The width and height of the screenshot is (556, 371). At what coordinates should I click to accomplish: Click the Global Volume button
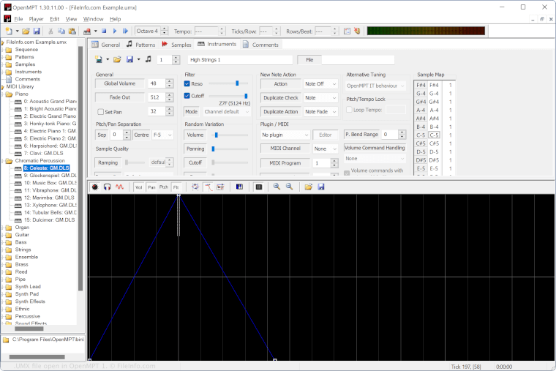pyautogui.click(x=119, y=83)
